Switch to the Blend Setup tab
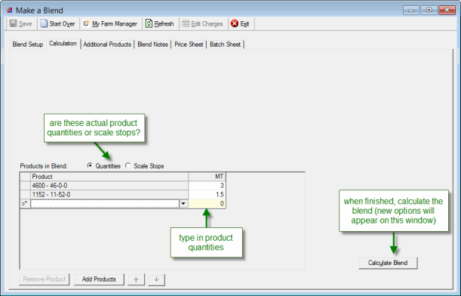Viewport: 461px width, 296px height. coord(28,45)
